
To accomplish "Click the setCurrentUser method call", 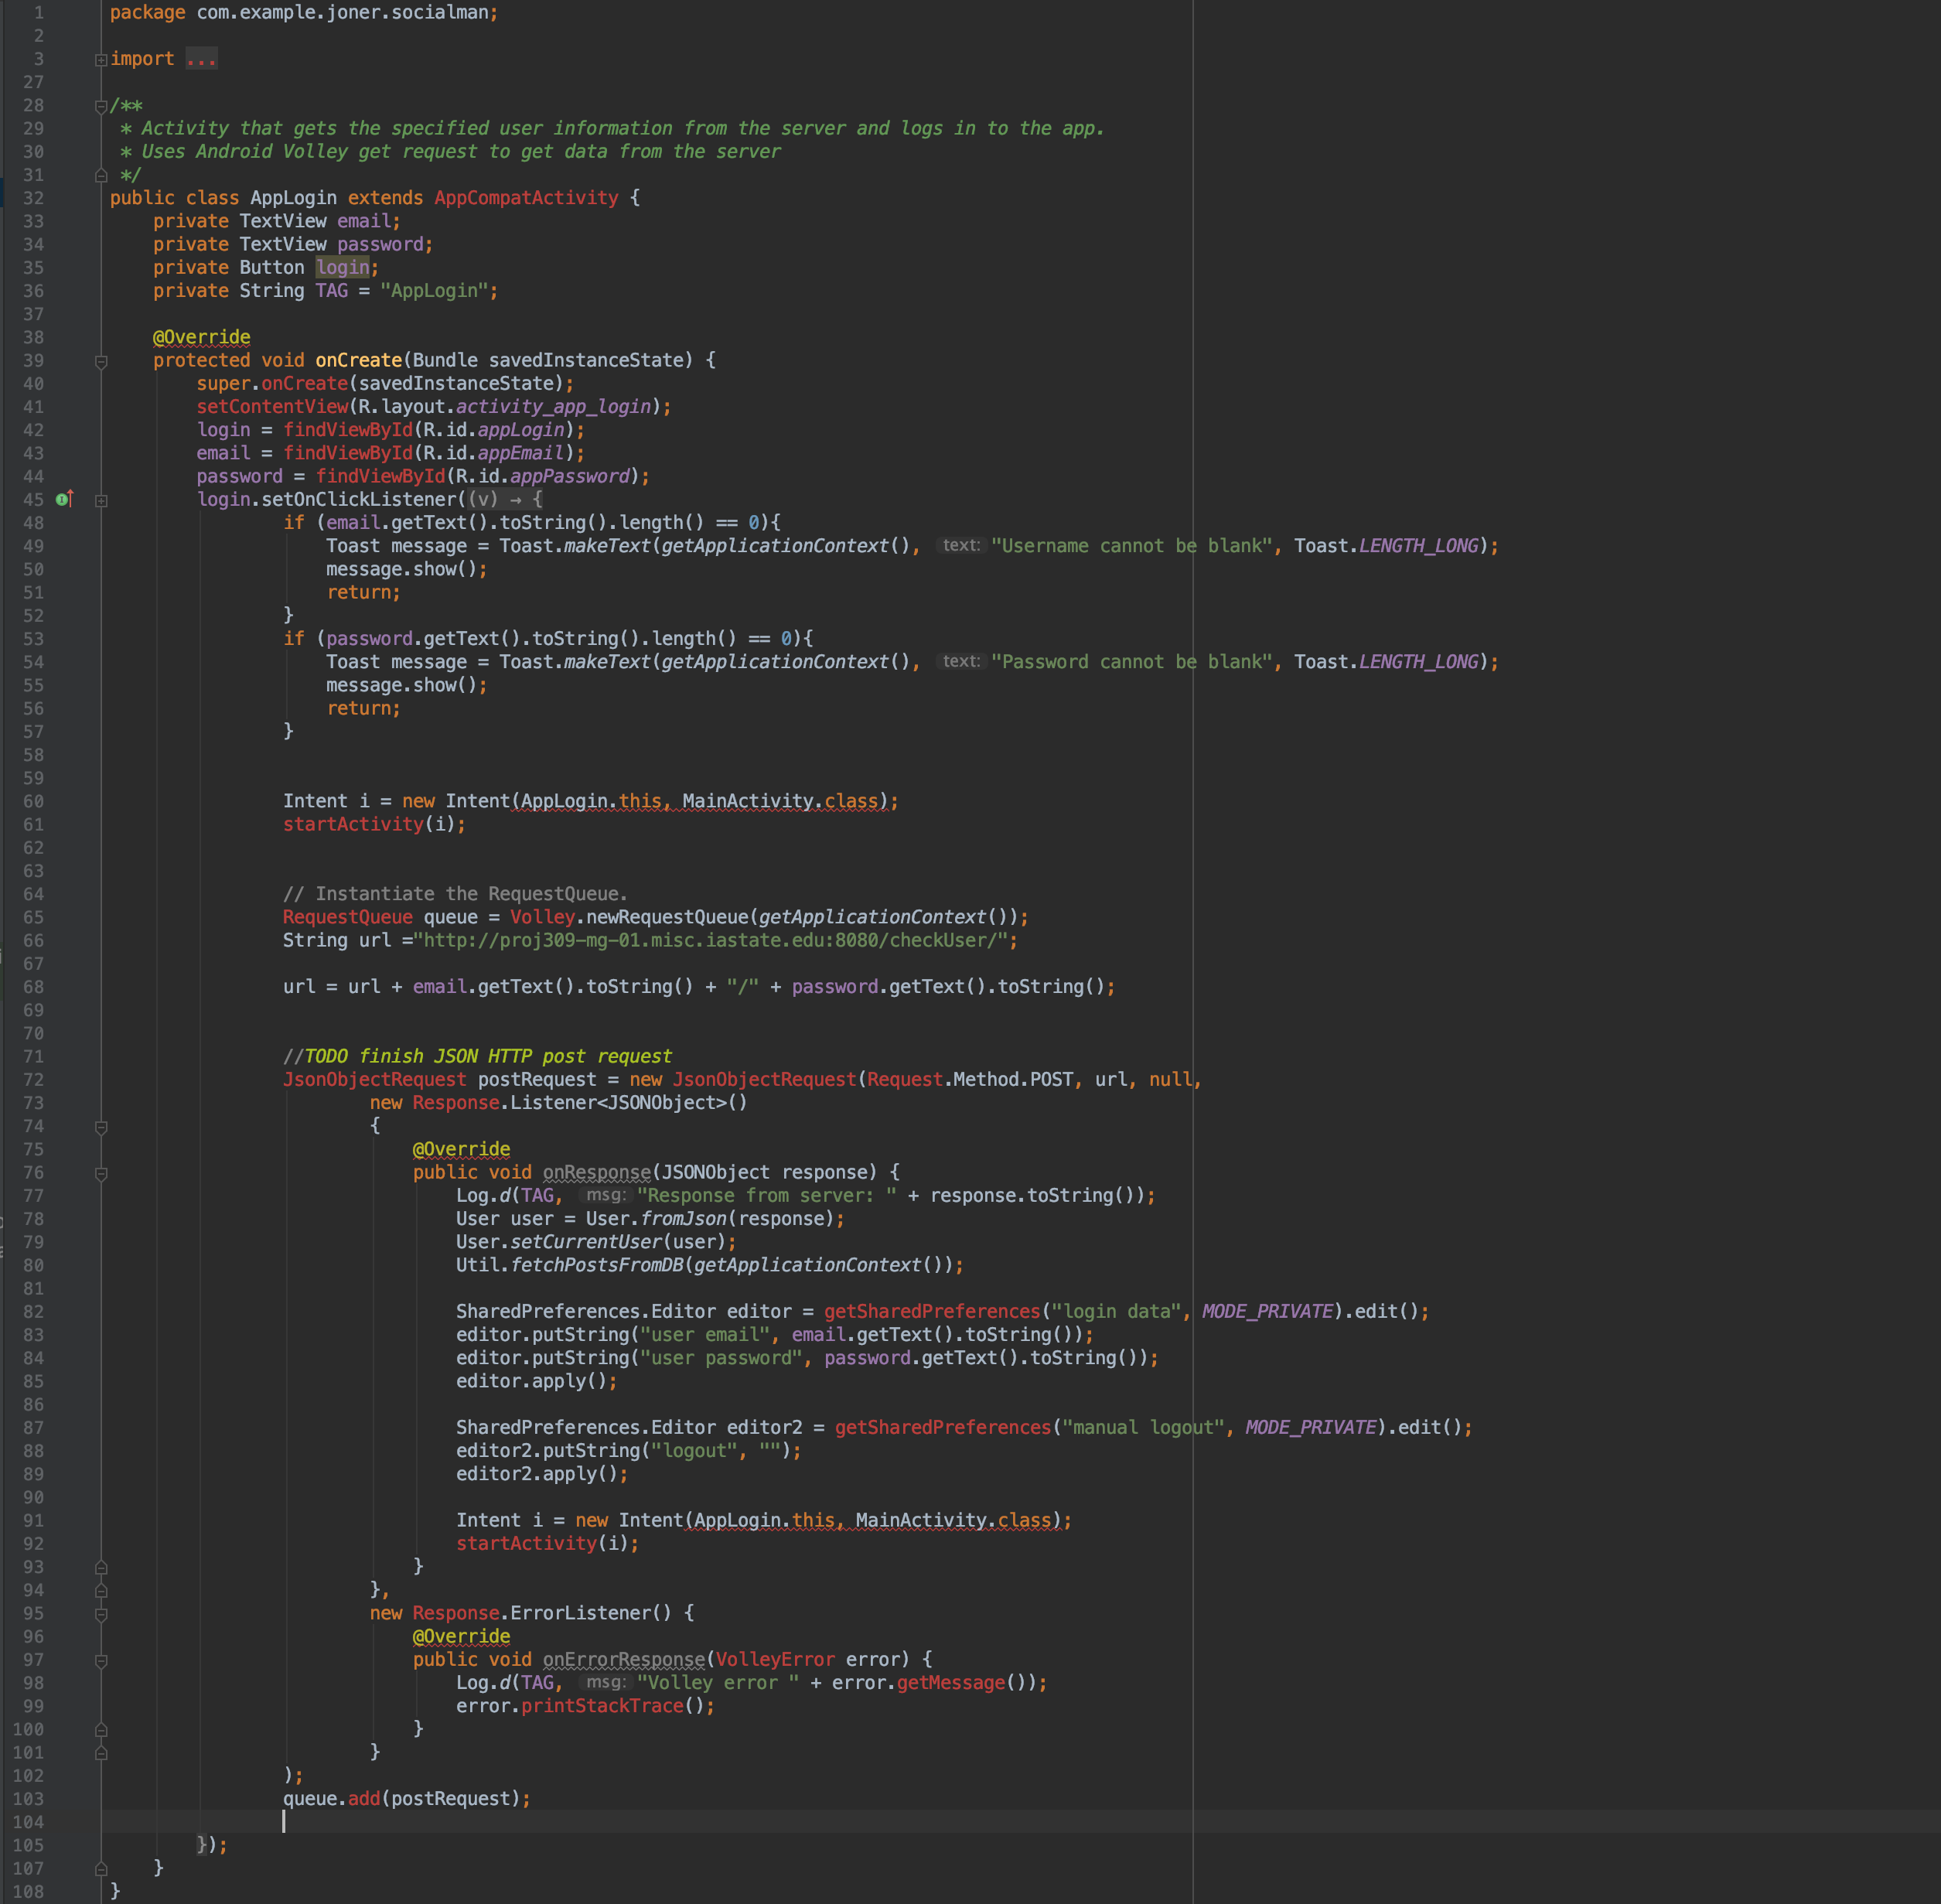I will click(586, 1242).
